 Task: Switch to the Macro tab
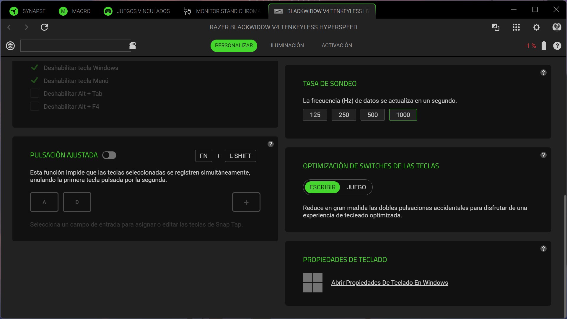pos(75,11)
